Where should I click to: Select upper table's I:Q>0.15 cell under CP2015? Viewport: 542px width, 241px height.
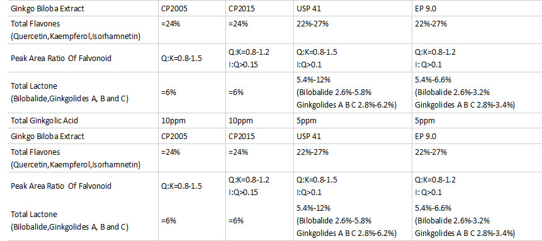pyautogui.click(x=244, y=65)
